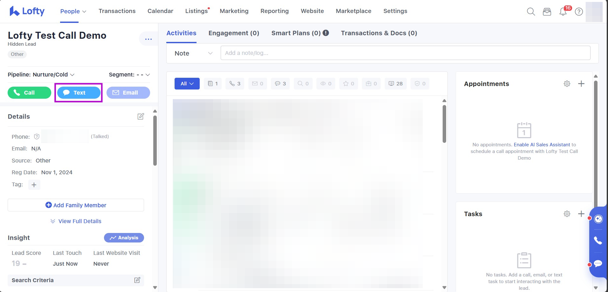The height and width of the screenshot is (292, 608).
Task: Click Enable AI Sales Assistant link
Action: click(542, 145)
